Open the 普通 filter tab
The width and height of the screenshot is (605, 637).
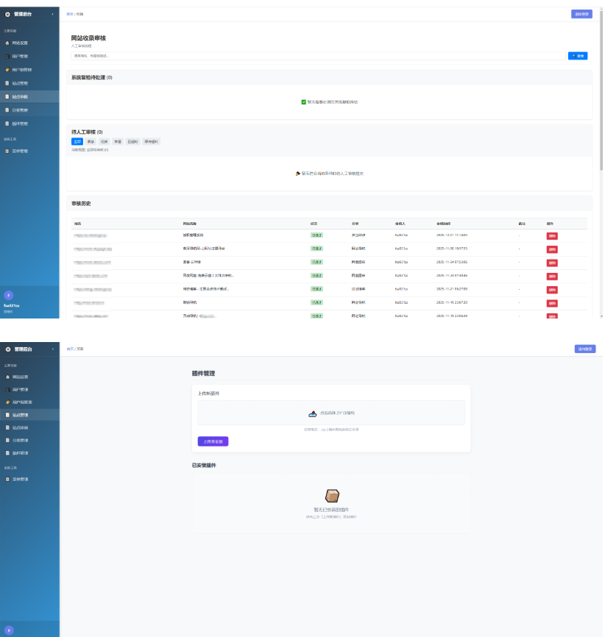coord(117,140)
